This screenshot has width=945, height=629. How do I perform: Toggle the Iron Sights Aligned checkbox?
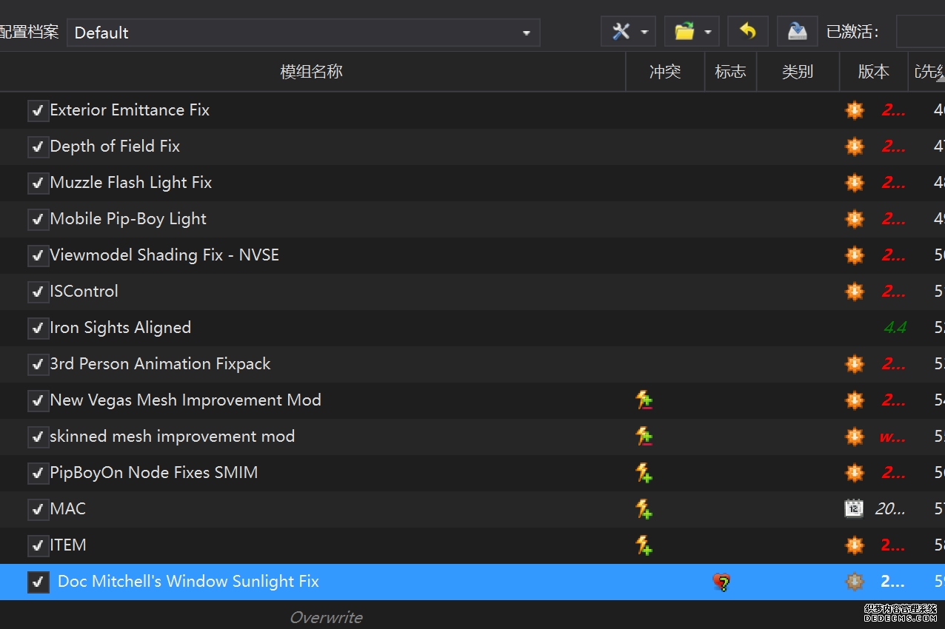click(x=38, y=329)
